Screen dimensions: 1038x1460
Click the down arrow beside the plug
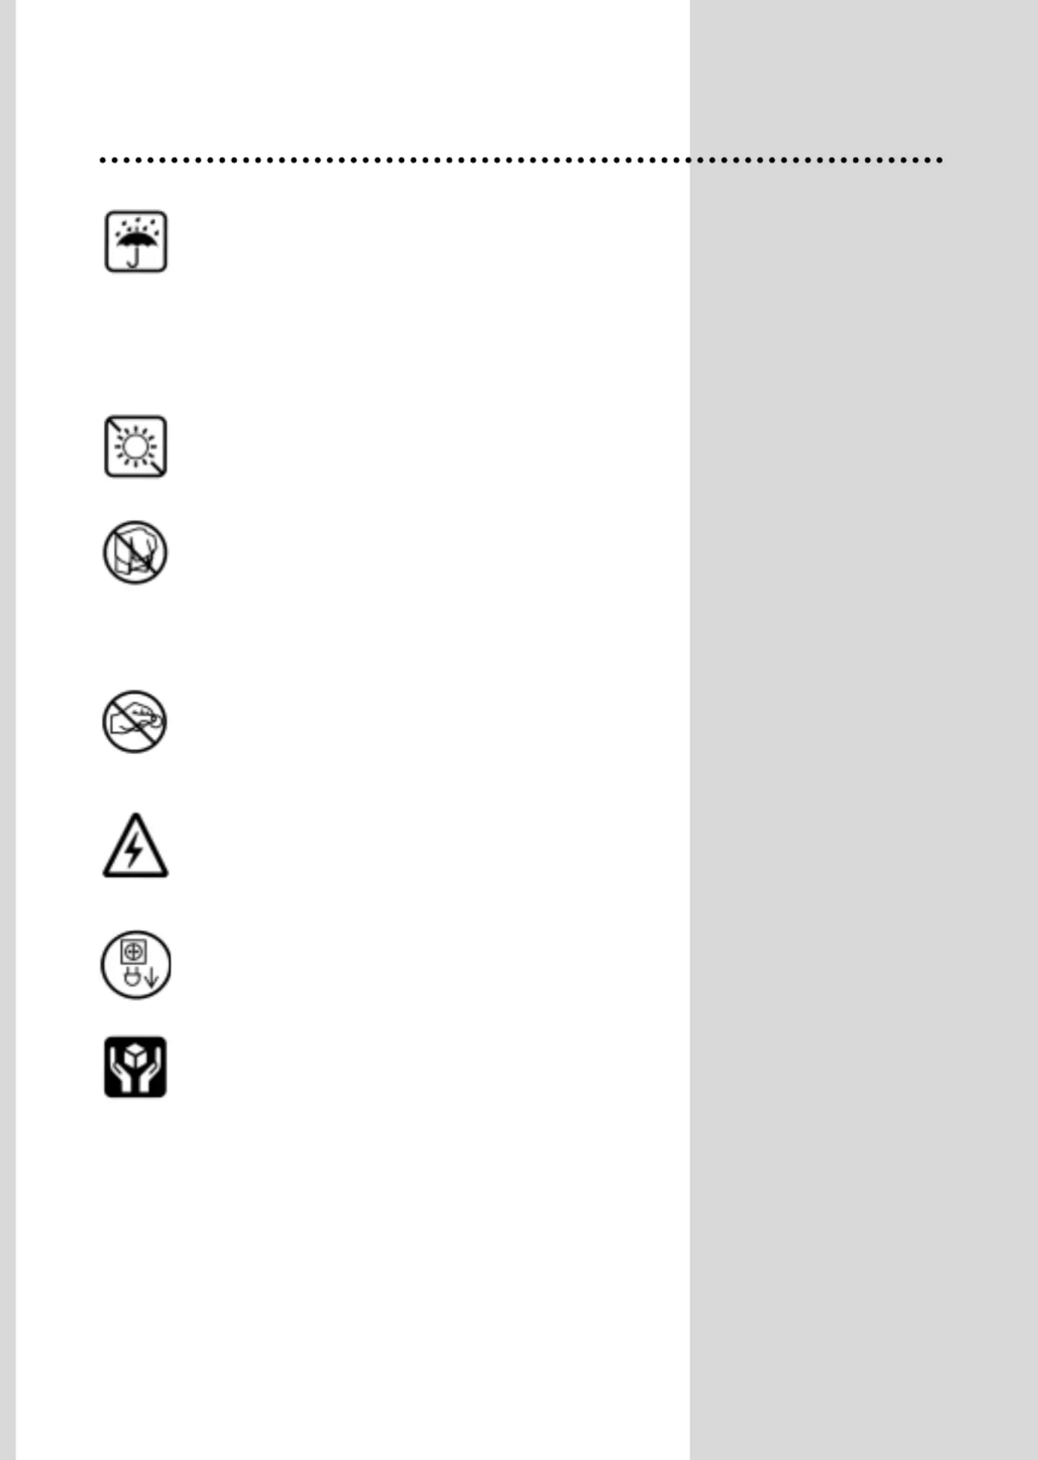point(151,978)
